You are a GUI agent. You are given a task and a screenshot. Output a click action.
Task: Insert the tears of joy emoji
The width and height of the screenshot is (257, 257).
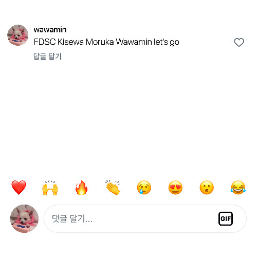tap(238, 188)
